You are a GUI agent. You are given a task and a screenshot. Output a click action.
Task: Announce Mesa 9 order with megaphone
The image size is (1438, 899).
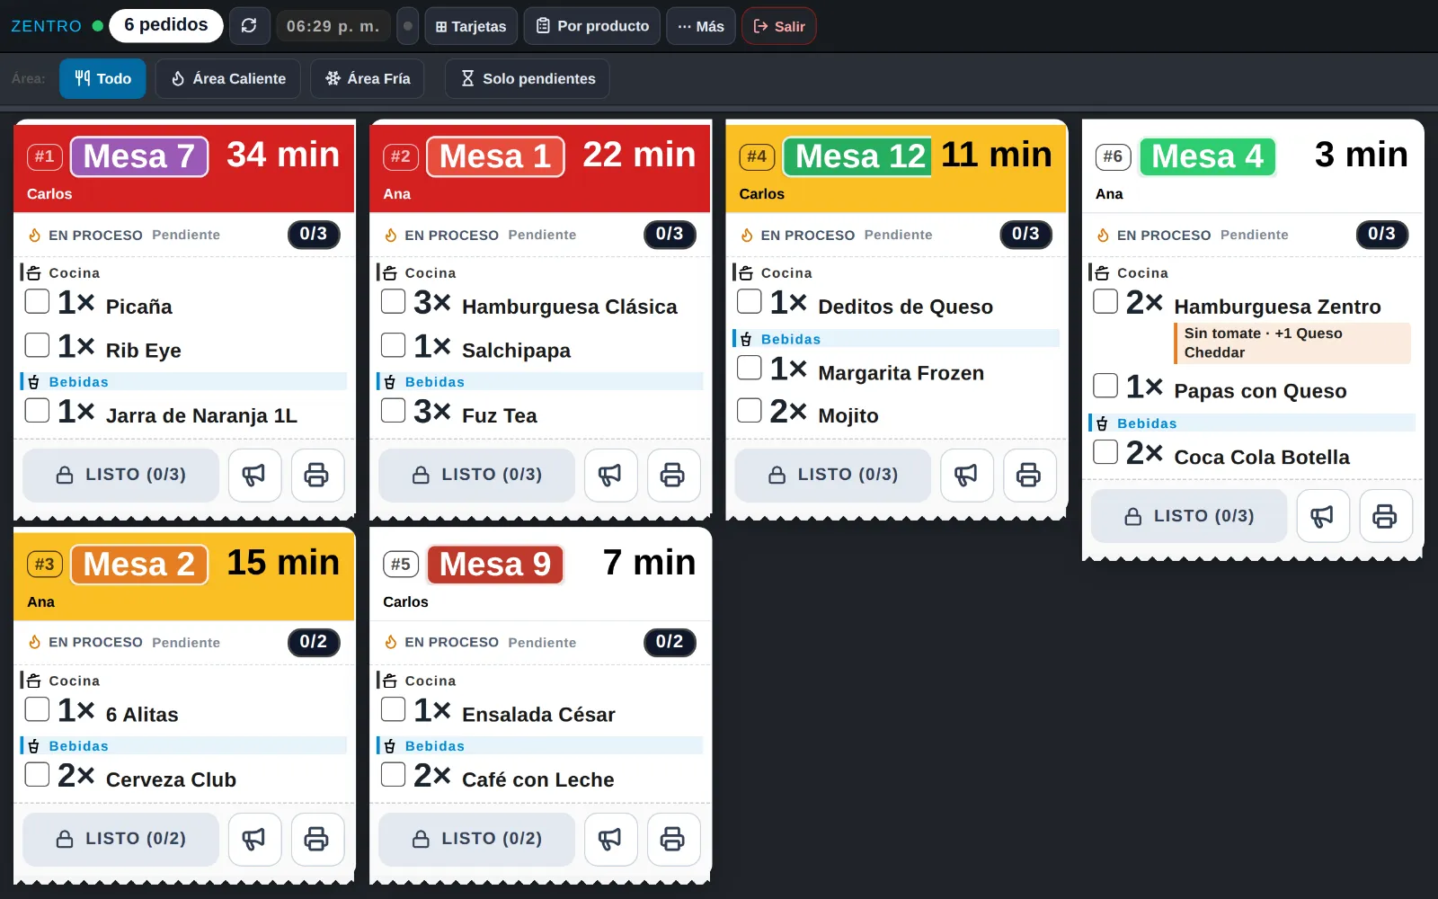click(x=610, y=839)
